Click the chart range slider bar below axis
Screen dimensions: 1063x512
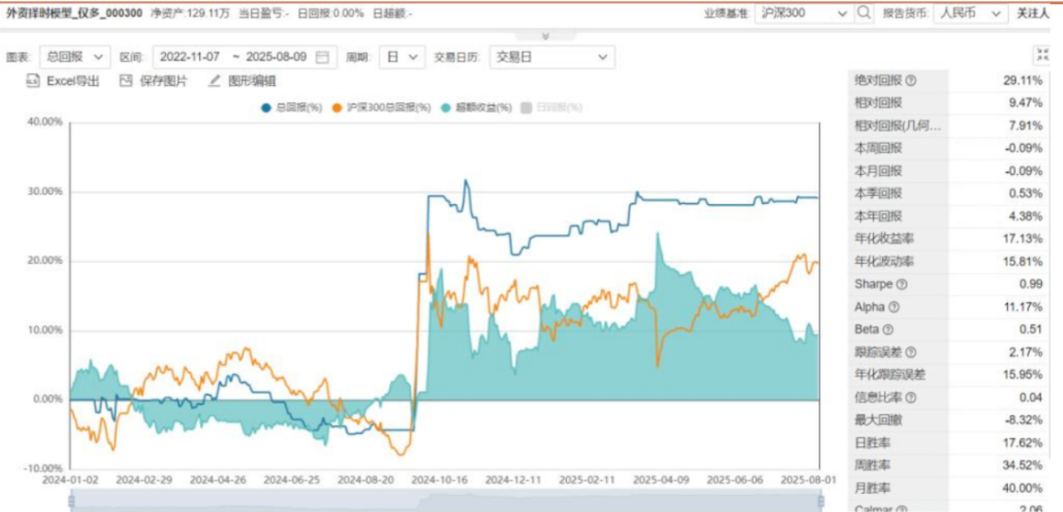[445, 500]
